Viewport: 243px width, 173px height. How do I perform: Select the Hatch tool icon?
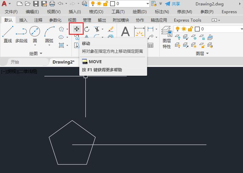(61, 45)
